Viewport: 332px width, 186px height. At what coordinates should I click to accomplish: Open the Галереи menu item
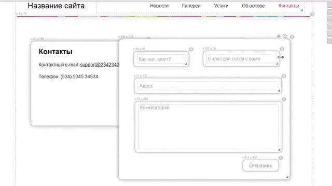tap(191, 6)
